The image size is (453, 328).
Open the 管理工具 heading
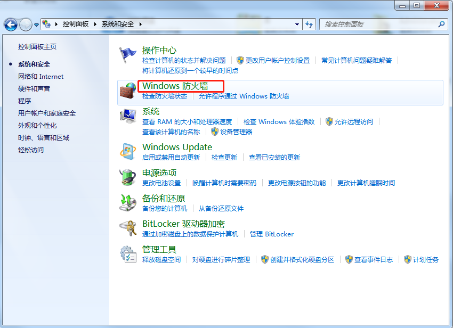[x=159, y=250]
